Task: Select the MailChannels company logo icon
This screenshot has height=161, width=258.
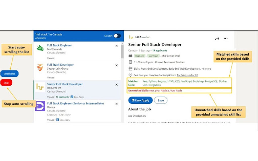Action: (39, 48)
